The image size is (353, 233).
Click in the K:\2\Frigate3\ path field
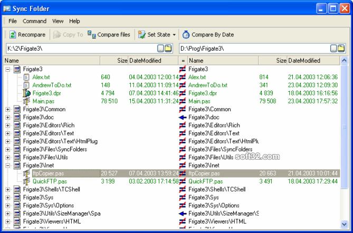81,48
